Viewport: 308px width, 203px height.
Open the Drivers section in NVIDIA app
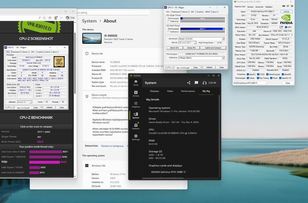(136, 93)
